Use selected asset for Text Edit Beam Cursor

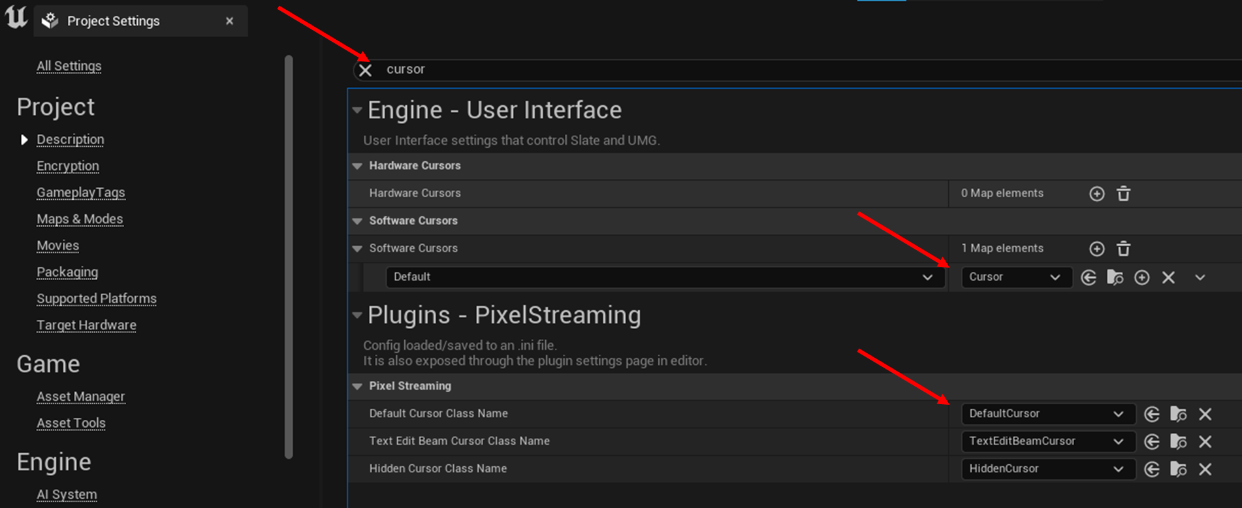tap(1152, 441)
